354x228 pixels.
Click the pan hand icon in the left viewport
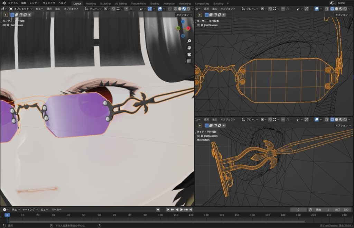coord(189,48)
